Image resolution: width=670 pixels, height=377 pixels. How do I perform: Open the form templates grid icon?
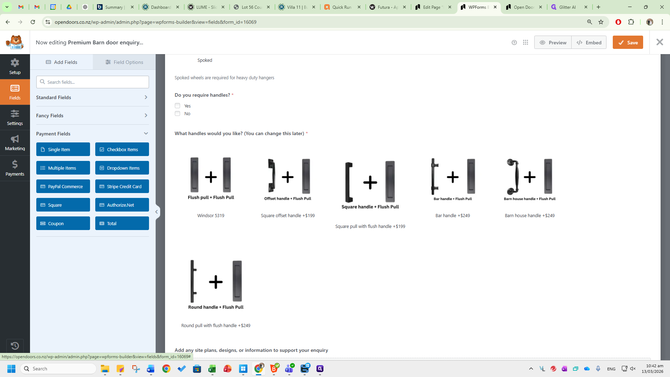coord(526,43)
